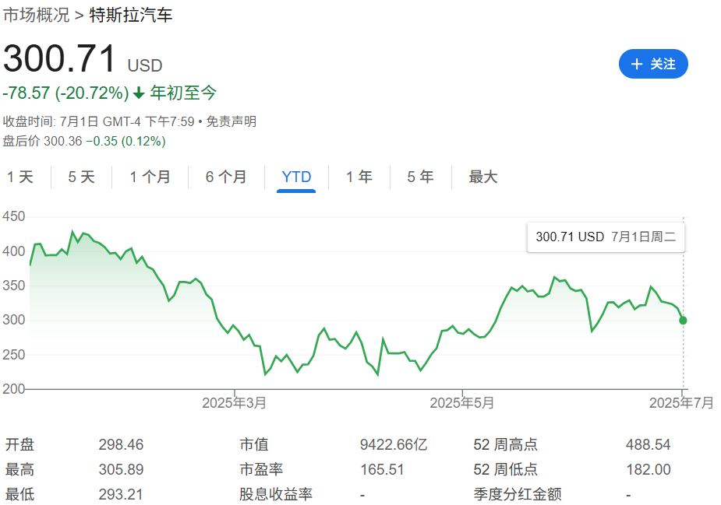Click the main price 300.71
This screenshot has height=505, width=721.
[x=59, y=59]
